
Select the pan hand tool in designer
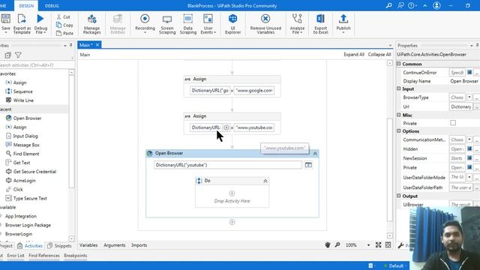click(x=328, y=245)
